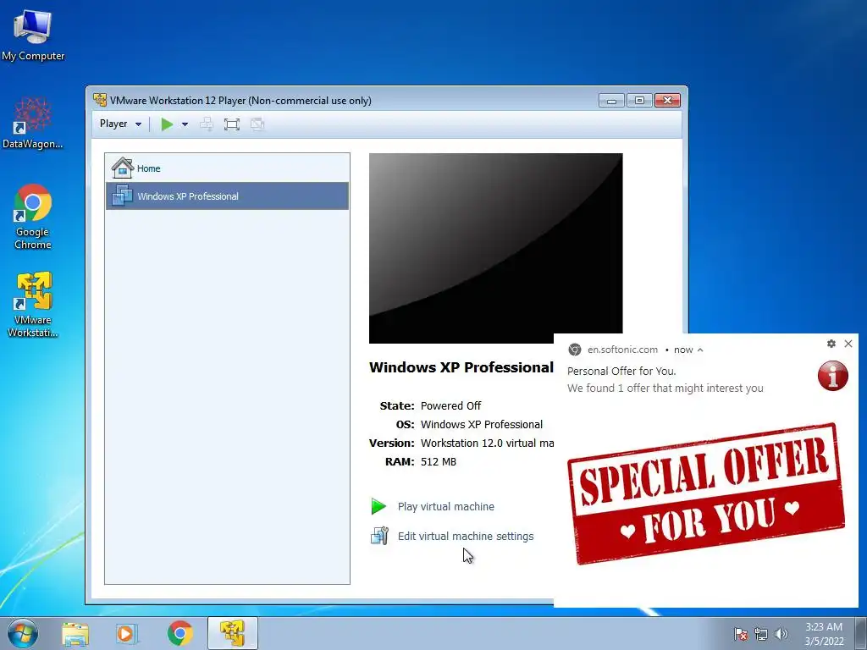
Task: Click the volume speaker tray icon
Action: pyautogui.click(x=781, y=634)
